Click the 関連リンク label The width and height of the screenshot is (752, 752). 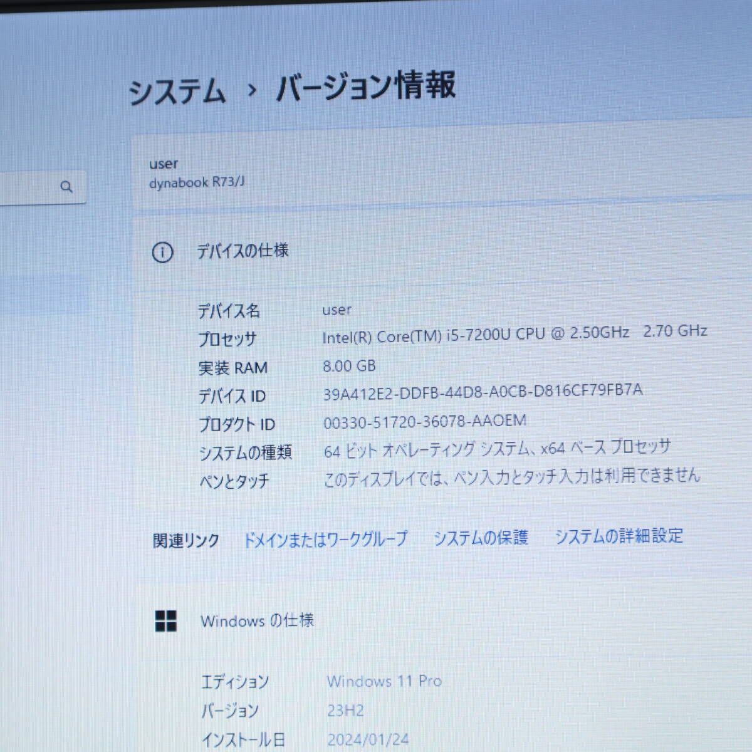(186, 541)
